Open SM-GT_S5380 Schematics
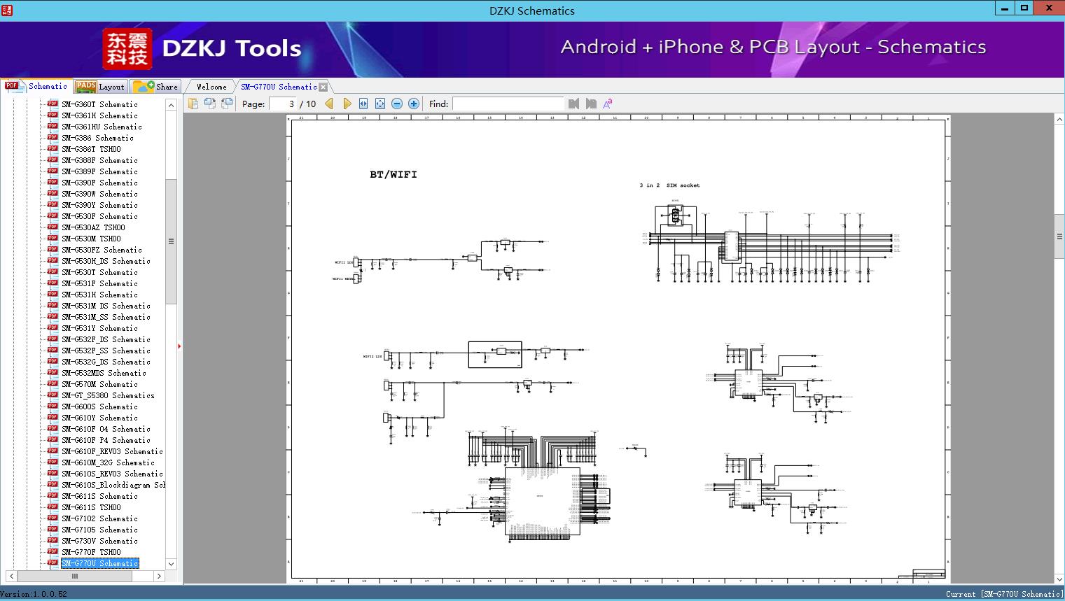The width and height of the screenshot is (1065, 601). (x=108, y=395)
